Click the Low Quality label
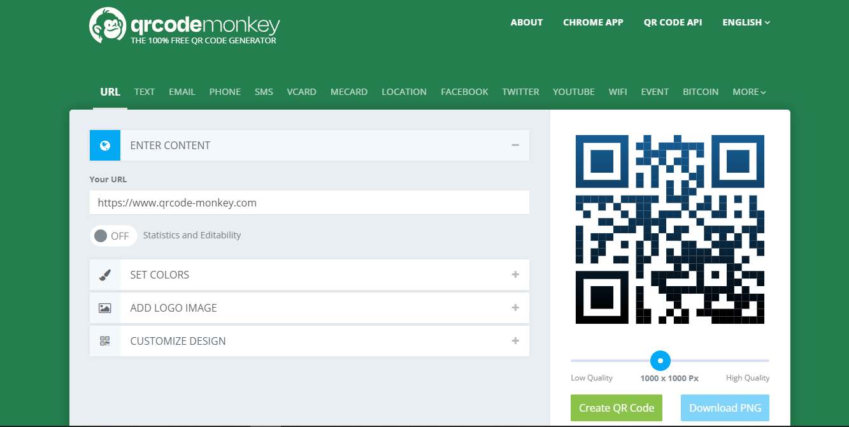The height and width of the screenshot is (427, 849). point(592,378)
